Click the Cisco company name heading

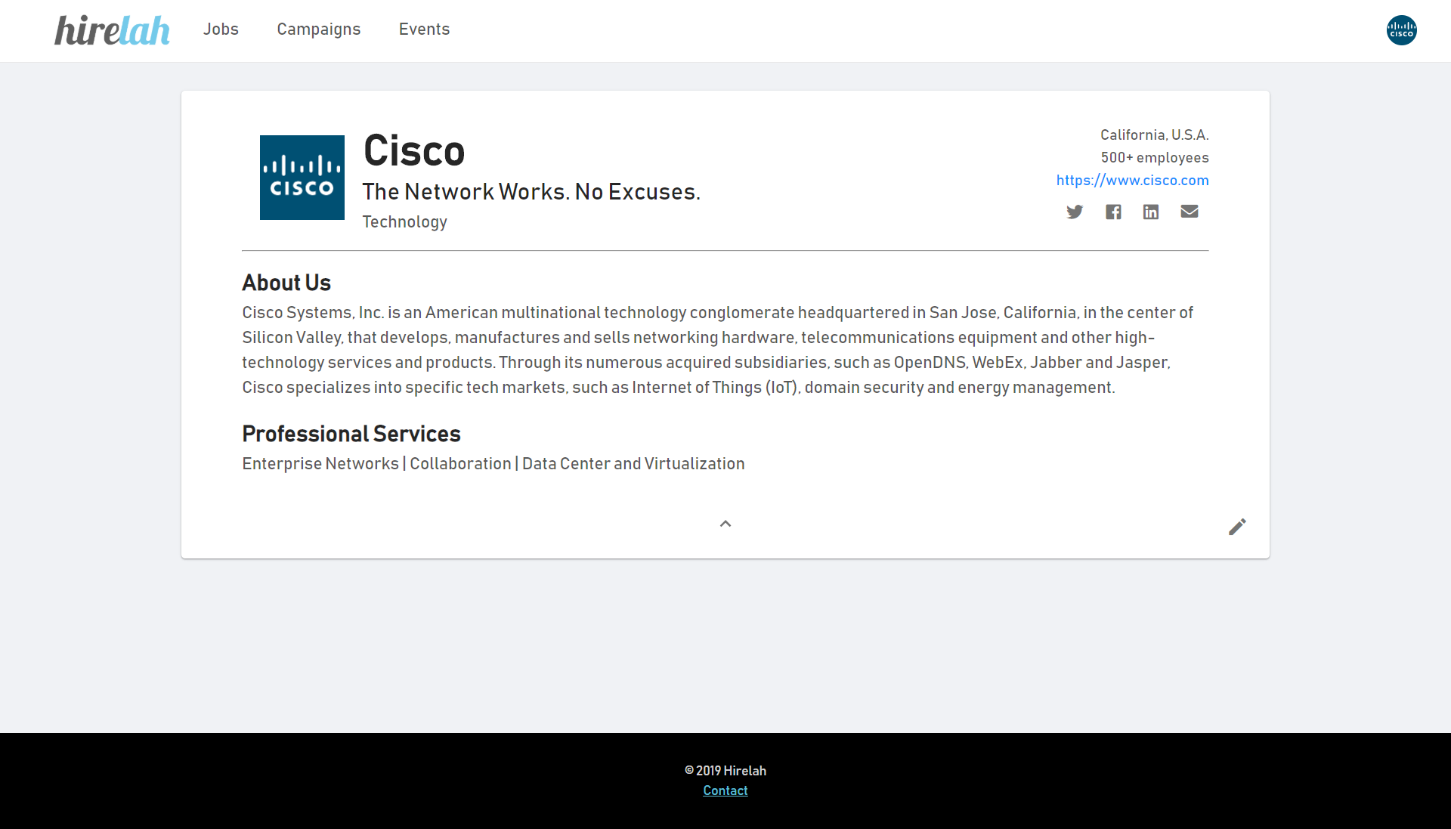[x=414, y=150]
